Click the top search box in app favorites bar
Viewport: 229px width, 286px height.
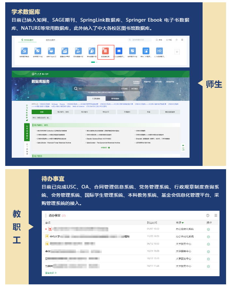coord(140,40)
